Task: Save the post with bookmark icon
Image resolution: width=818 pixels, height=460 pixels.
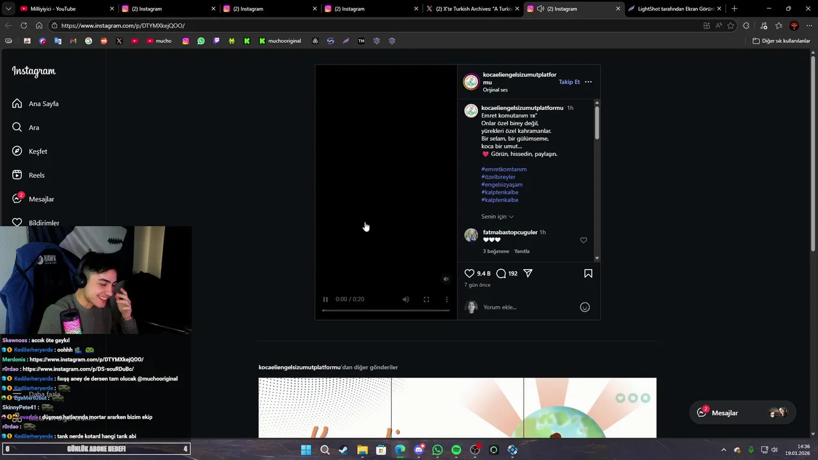Action: point(588,273)
